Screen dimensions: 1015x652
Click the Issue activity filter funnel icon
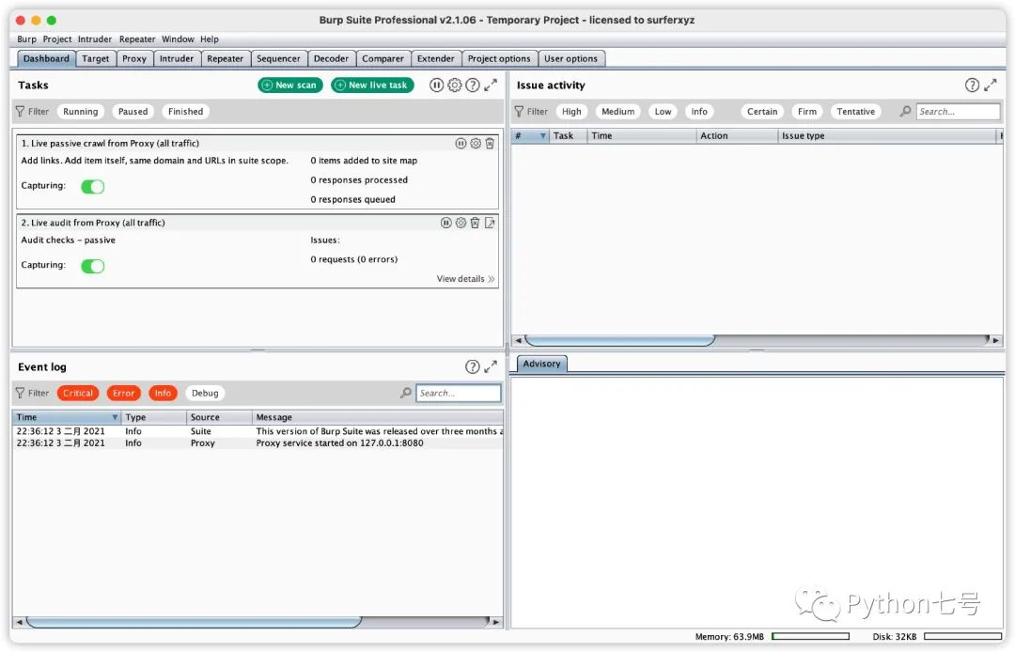point(519,111)
